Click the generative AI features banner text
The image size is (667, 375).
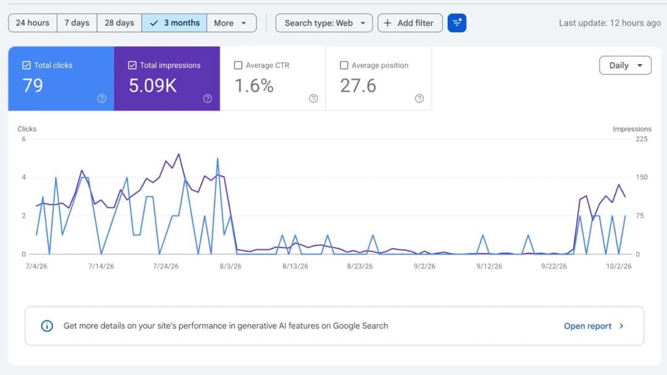(x=225, y=326)
